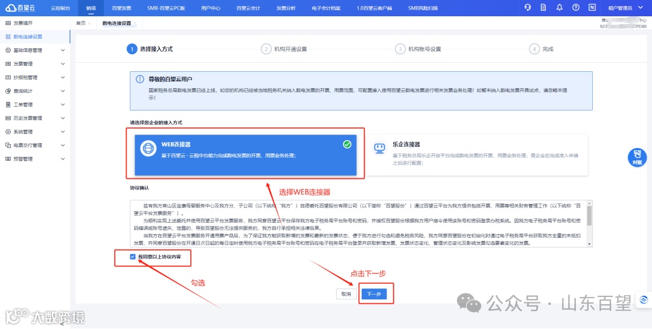Image resolution: width=652 pixels, height=329 pixels.
Task: Open 电子会计档案 top menu
Action: click(327, 8)
